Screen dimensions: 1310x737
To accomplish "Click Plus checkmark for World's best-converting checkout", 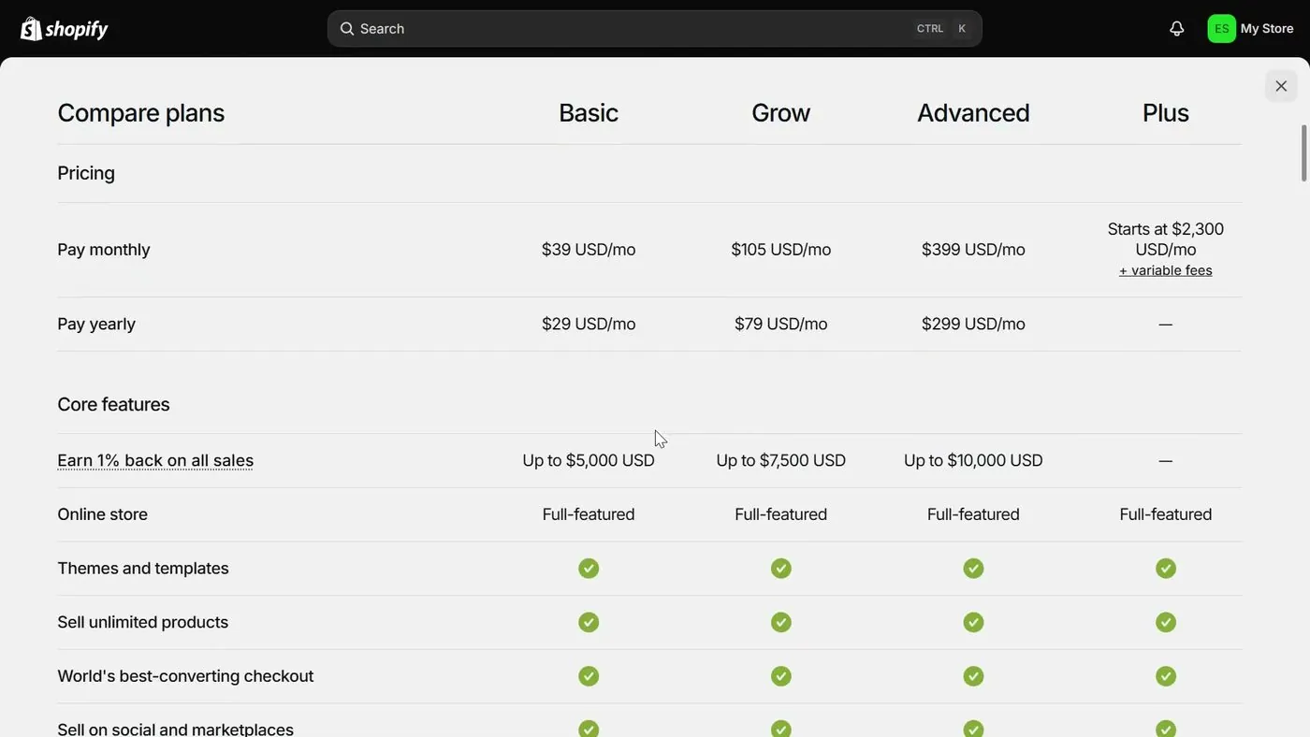I will 1166,676.
